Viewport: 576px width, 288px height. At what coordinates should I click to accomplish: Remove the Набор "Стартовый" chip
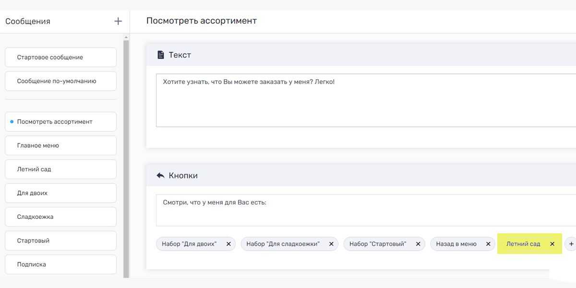click(x=418, y=244)
